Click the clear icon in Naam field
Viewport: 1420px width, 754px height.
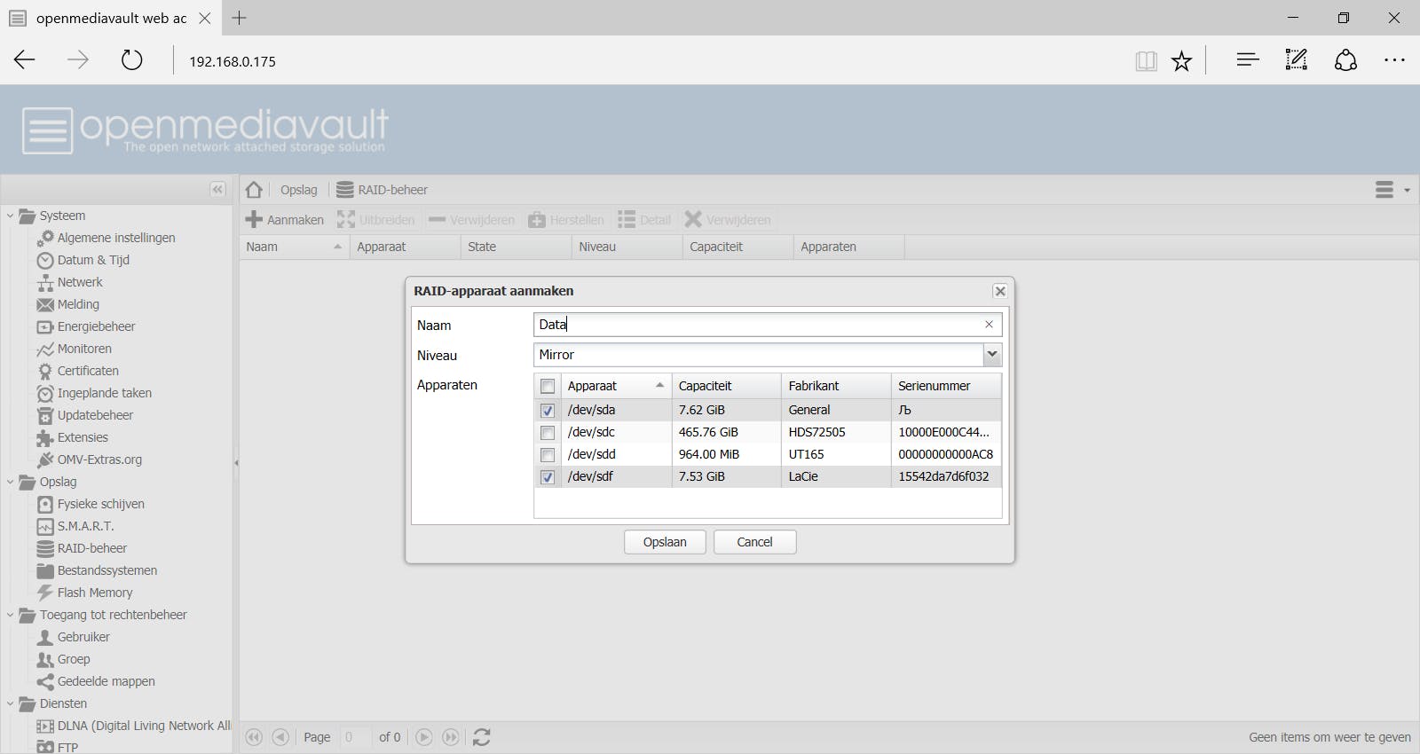[x=989, y=325]
